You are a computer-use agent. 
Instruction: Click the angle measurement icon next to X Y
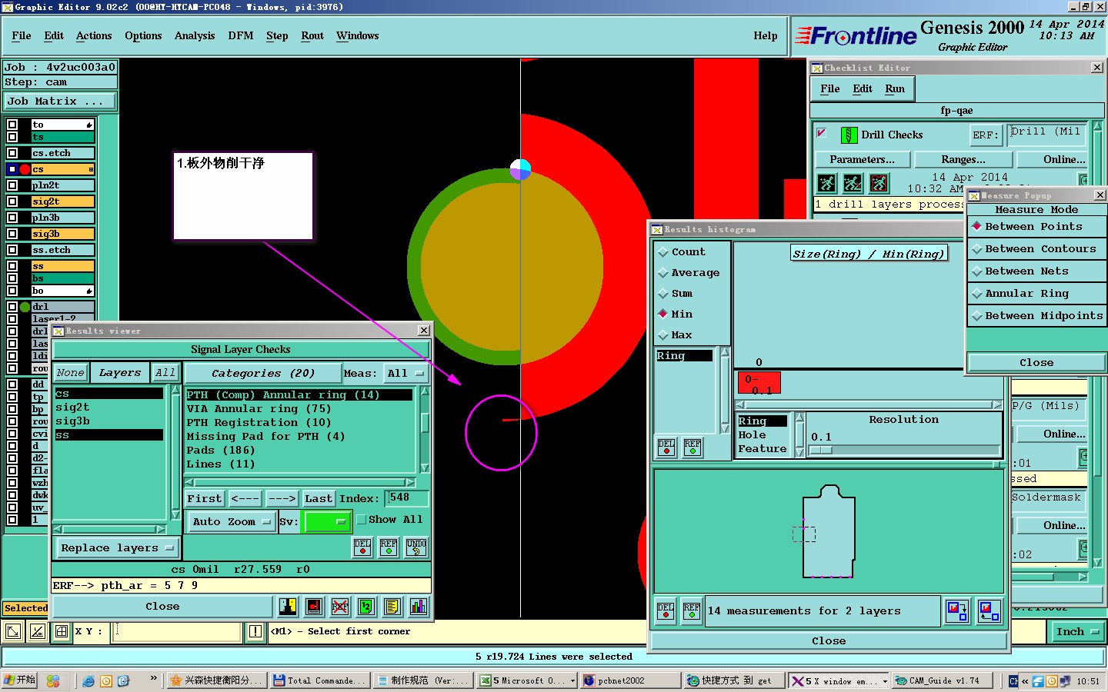pos(37,632)
